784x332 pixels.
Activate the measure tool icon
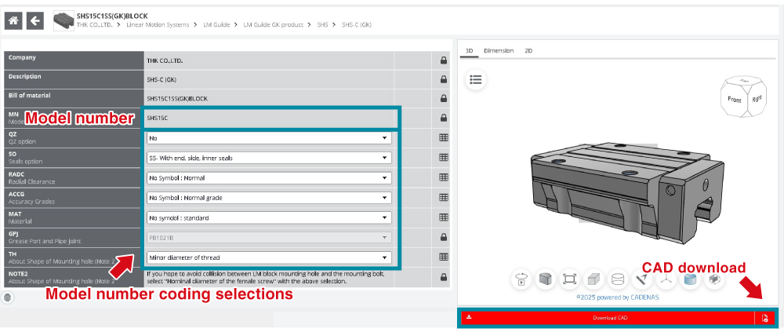[642, 279]
